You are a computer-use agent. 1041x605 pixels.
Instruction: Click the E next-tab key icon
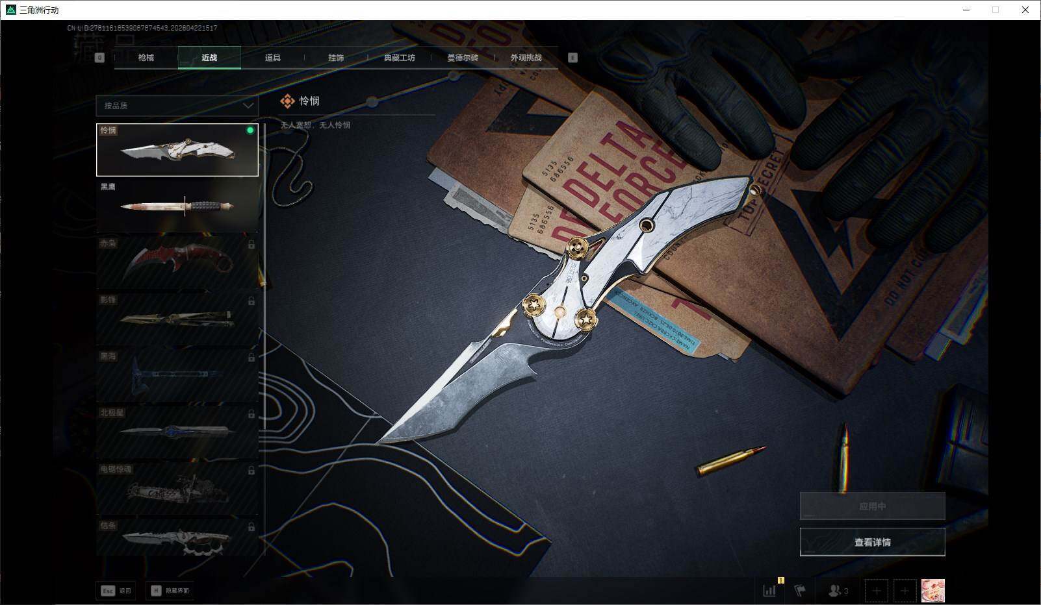pos(572,58)
